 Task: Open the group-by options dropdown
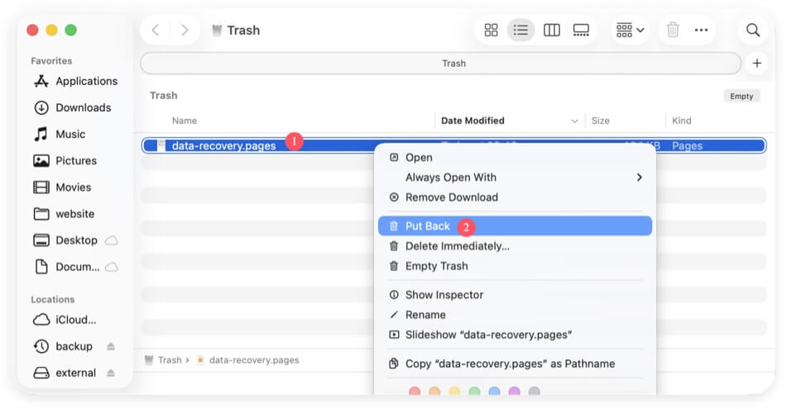point(630,30)
